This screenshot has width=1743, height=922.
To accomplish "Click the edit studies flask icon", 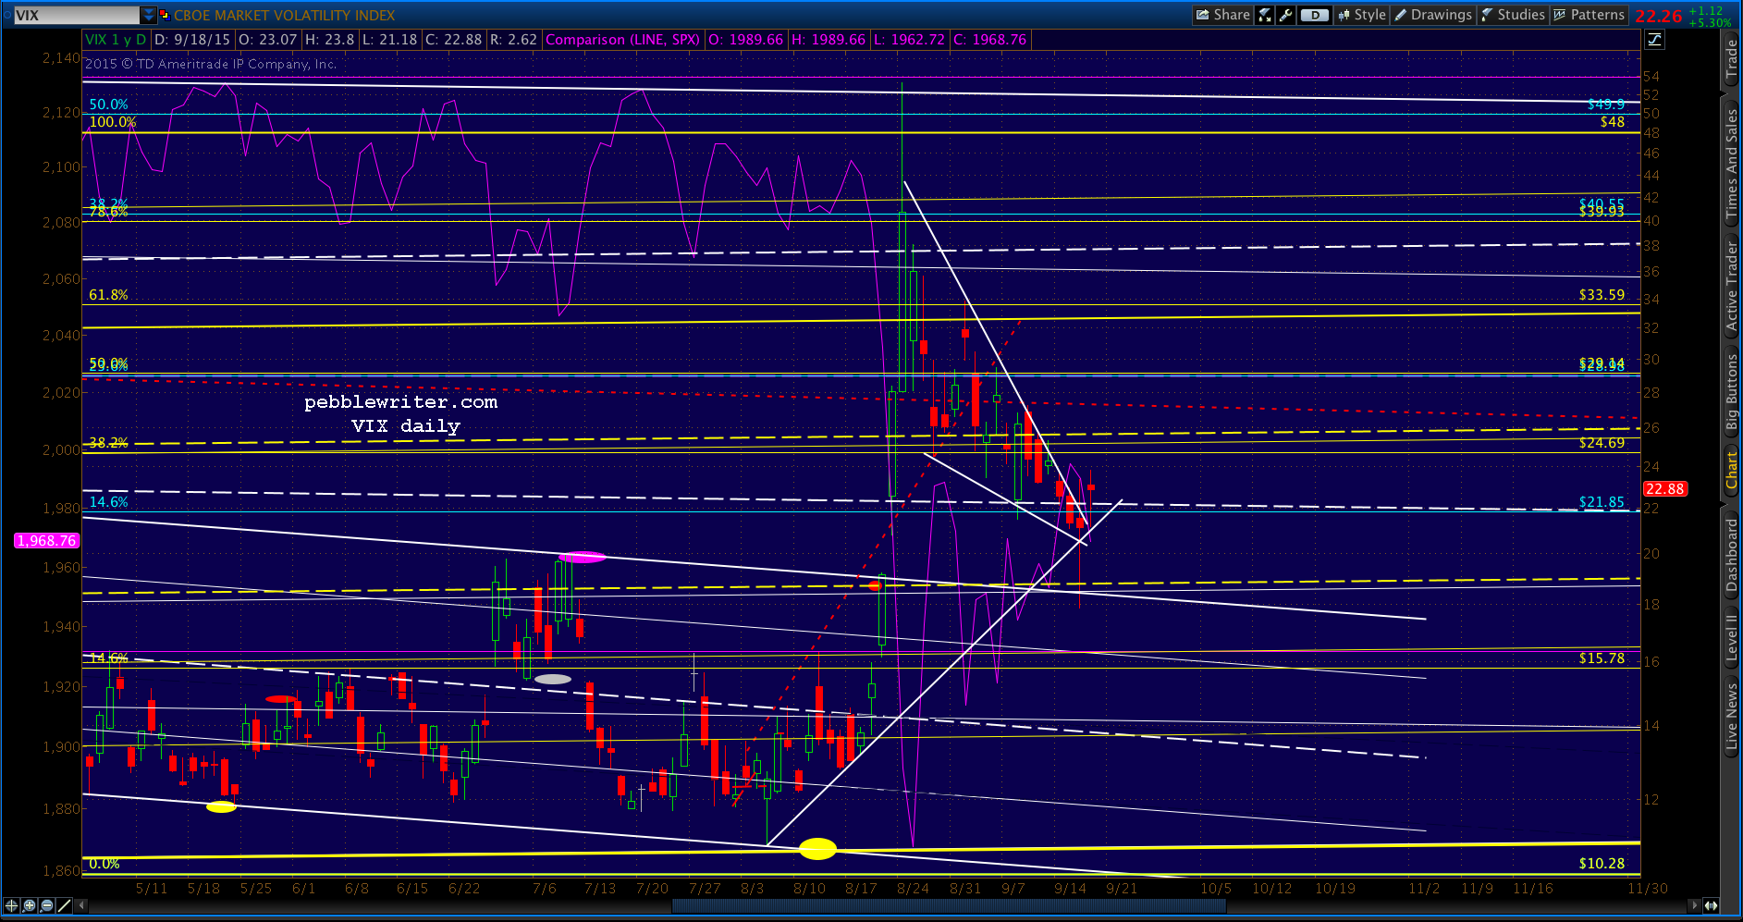I will tap(1264, 15).
